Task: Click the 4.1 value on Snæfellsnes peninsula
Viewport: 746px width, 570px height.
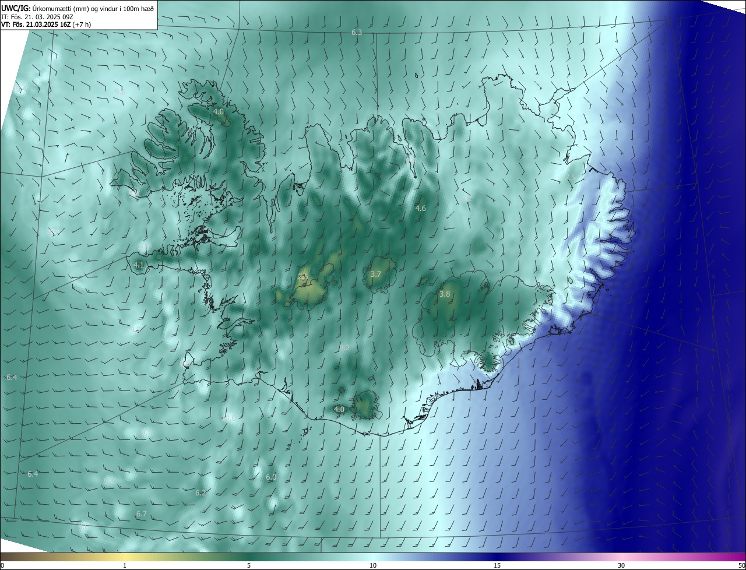Action: click(139, 265)
